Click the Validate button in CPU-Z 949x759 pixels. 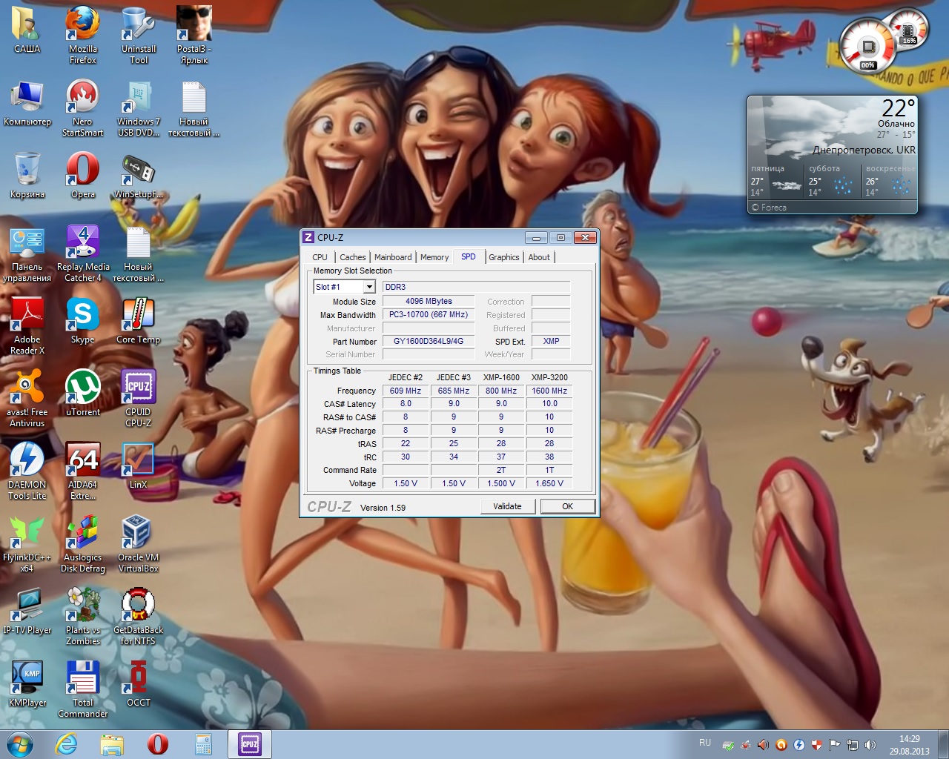pos(507,506)
